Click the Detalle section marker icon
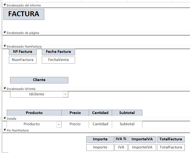The image size is (190, 153). click(x=4, y=118)
